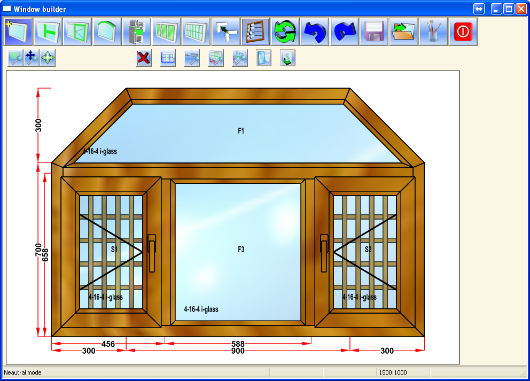530x381 pixels.
Task: Click the three-pane window icon
Action: [x=167, y=32]
